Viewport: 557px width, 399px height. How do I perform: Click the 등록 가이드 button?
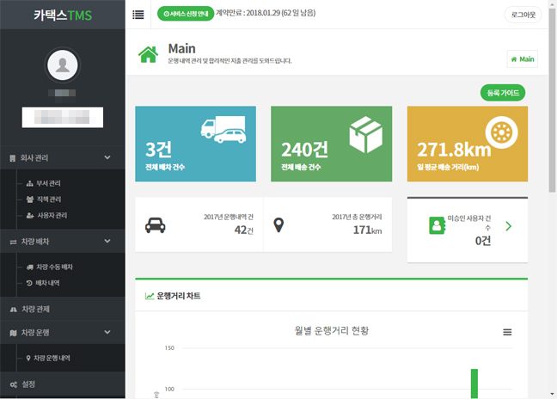point(503,93)
